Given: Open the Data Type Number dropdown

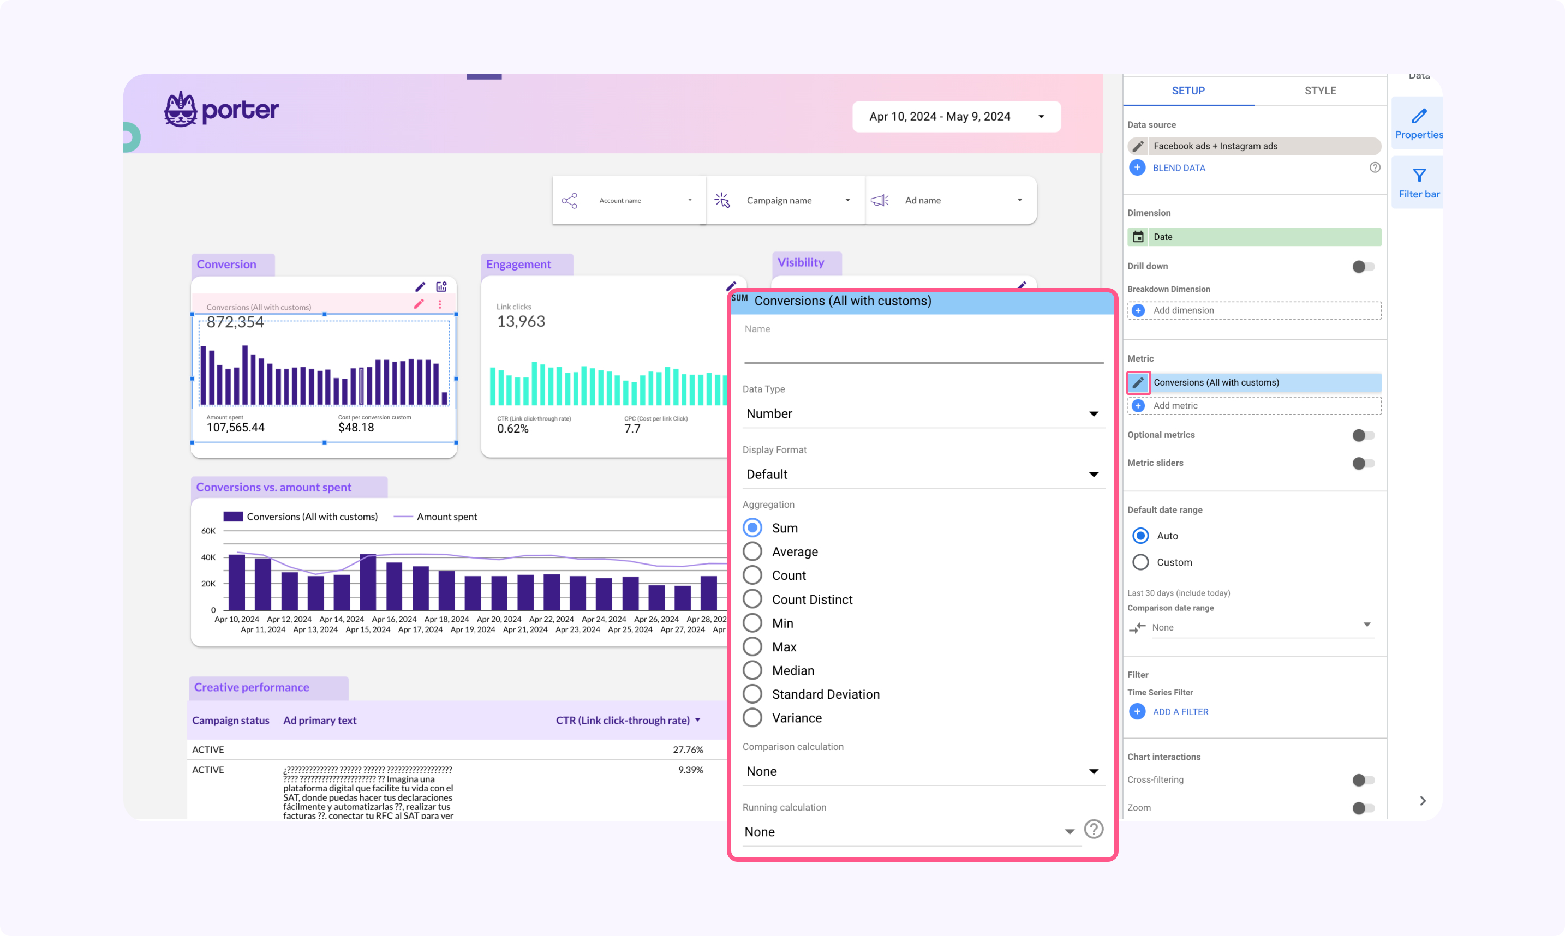Looking at the screenshot, I should (x=923, y=414).
